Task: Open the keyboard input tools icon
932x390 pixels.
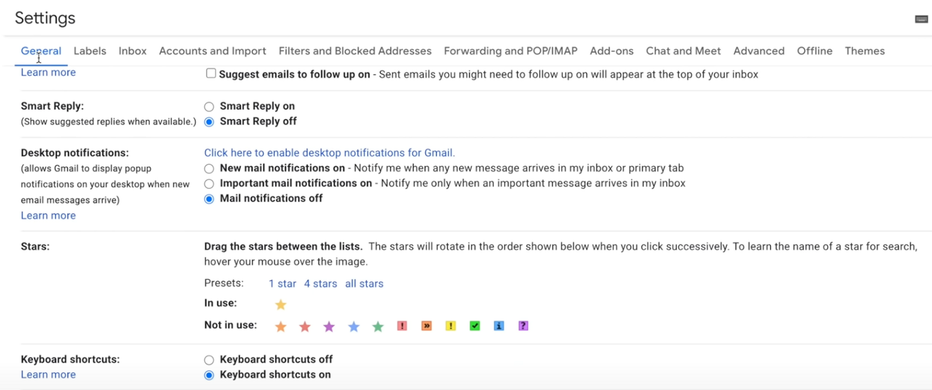Action: (x=921, y=19)
